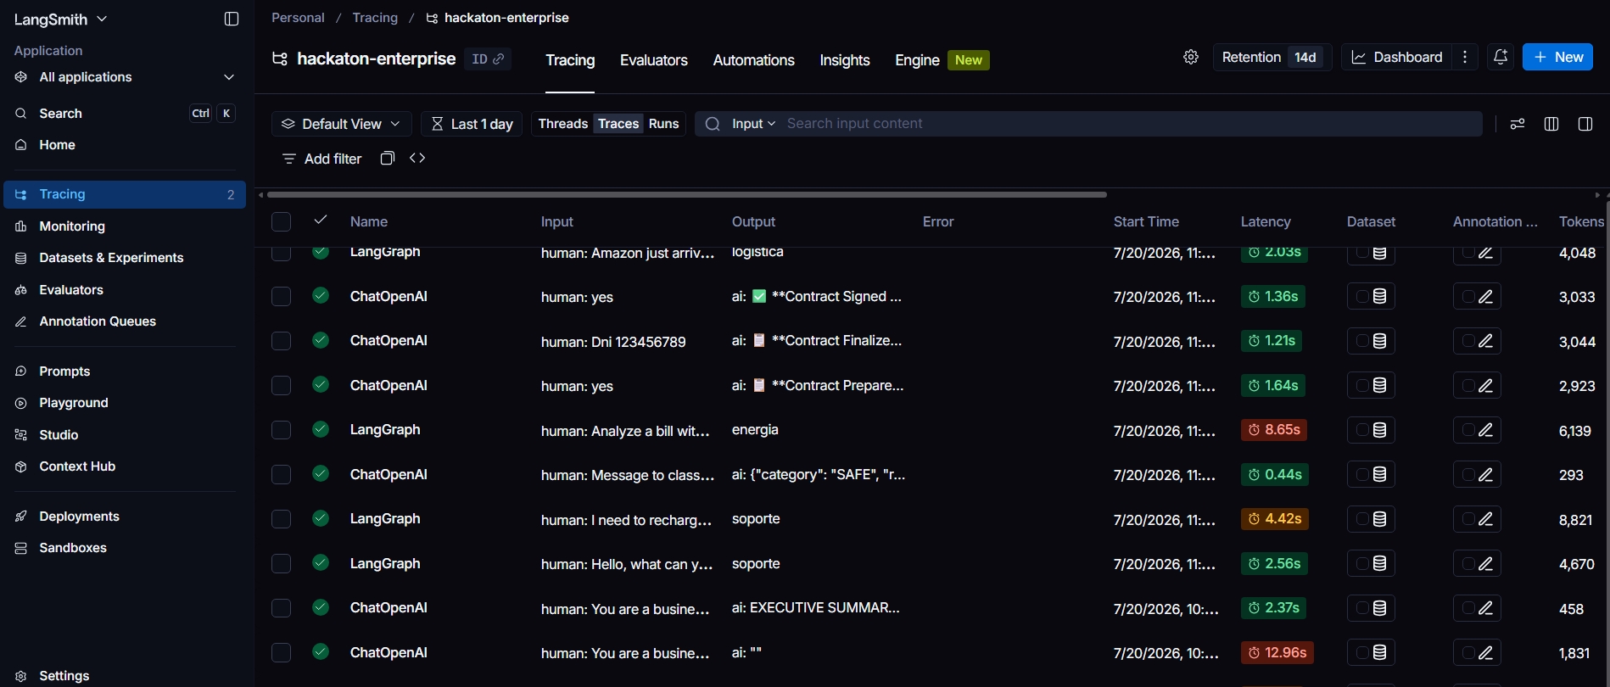Open Sandboxes in the sidebar
The height and width of the screenshot is (687, 1610).
point(73,548)
